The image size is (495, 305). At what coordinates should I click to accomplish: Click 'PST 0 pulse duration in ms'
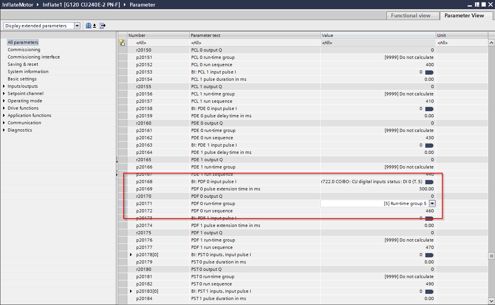coord(219,262)
